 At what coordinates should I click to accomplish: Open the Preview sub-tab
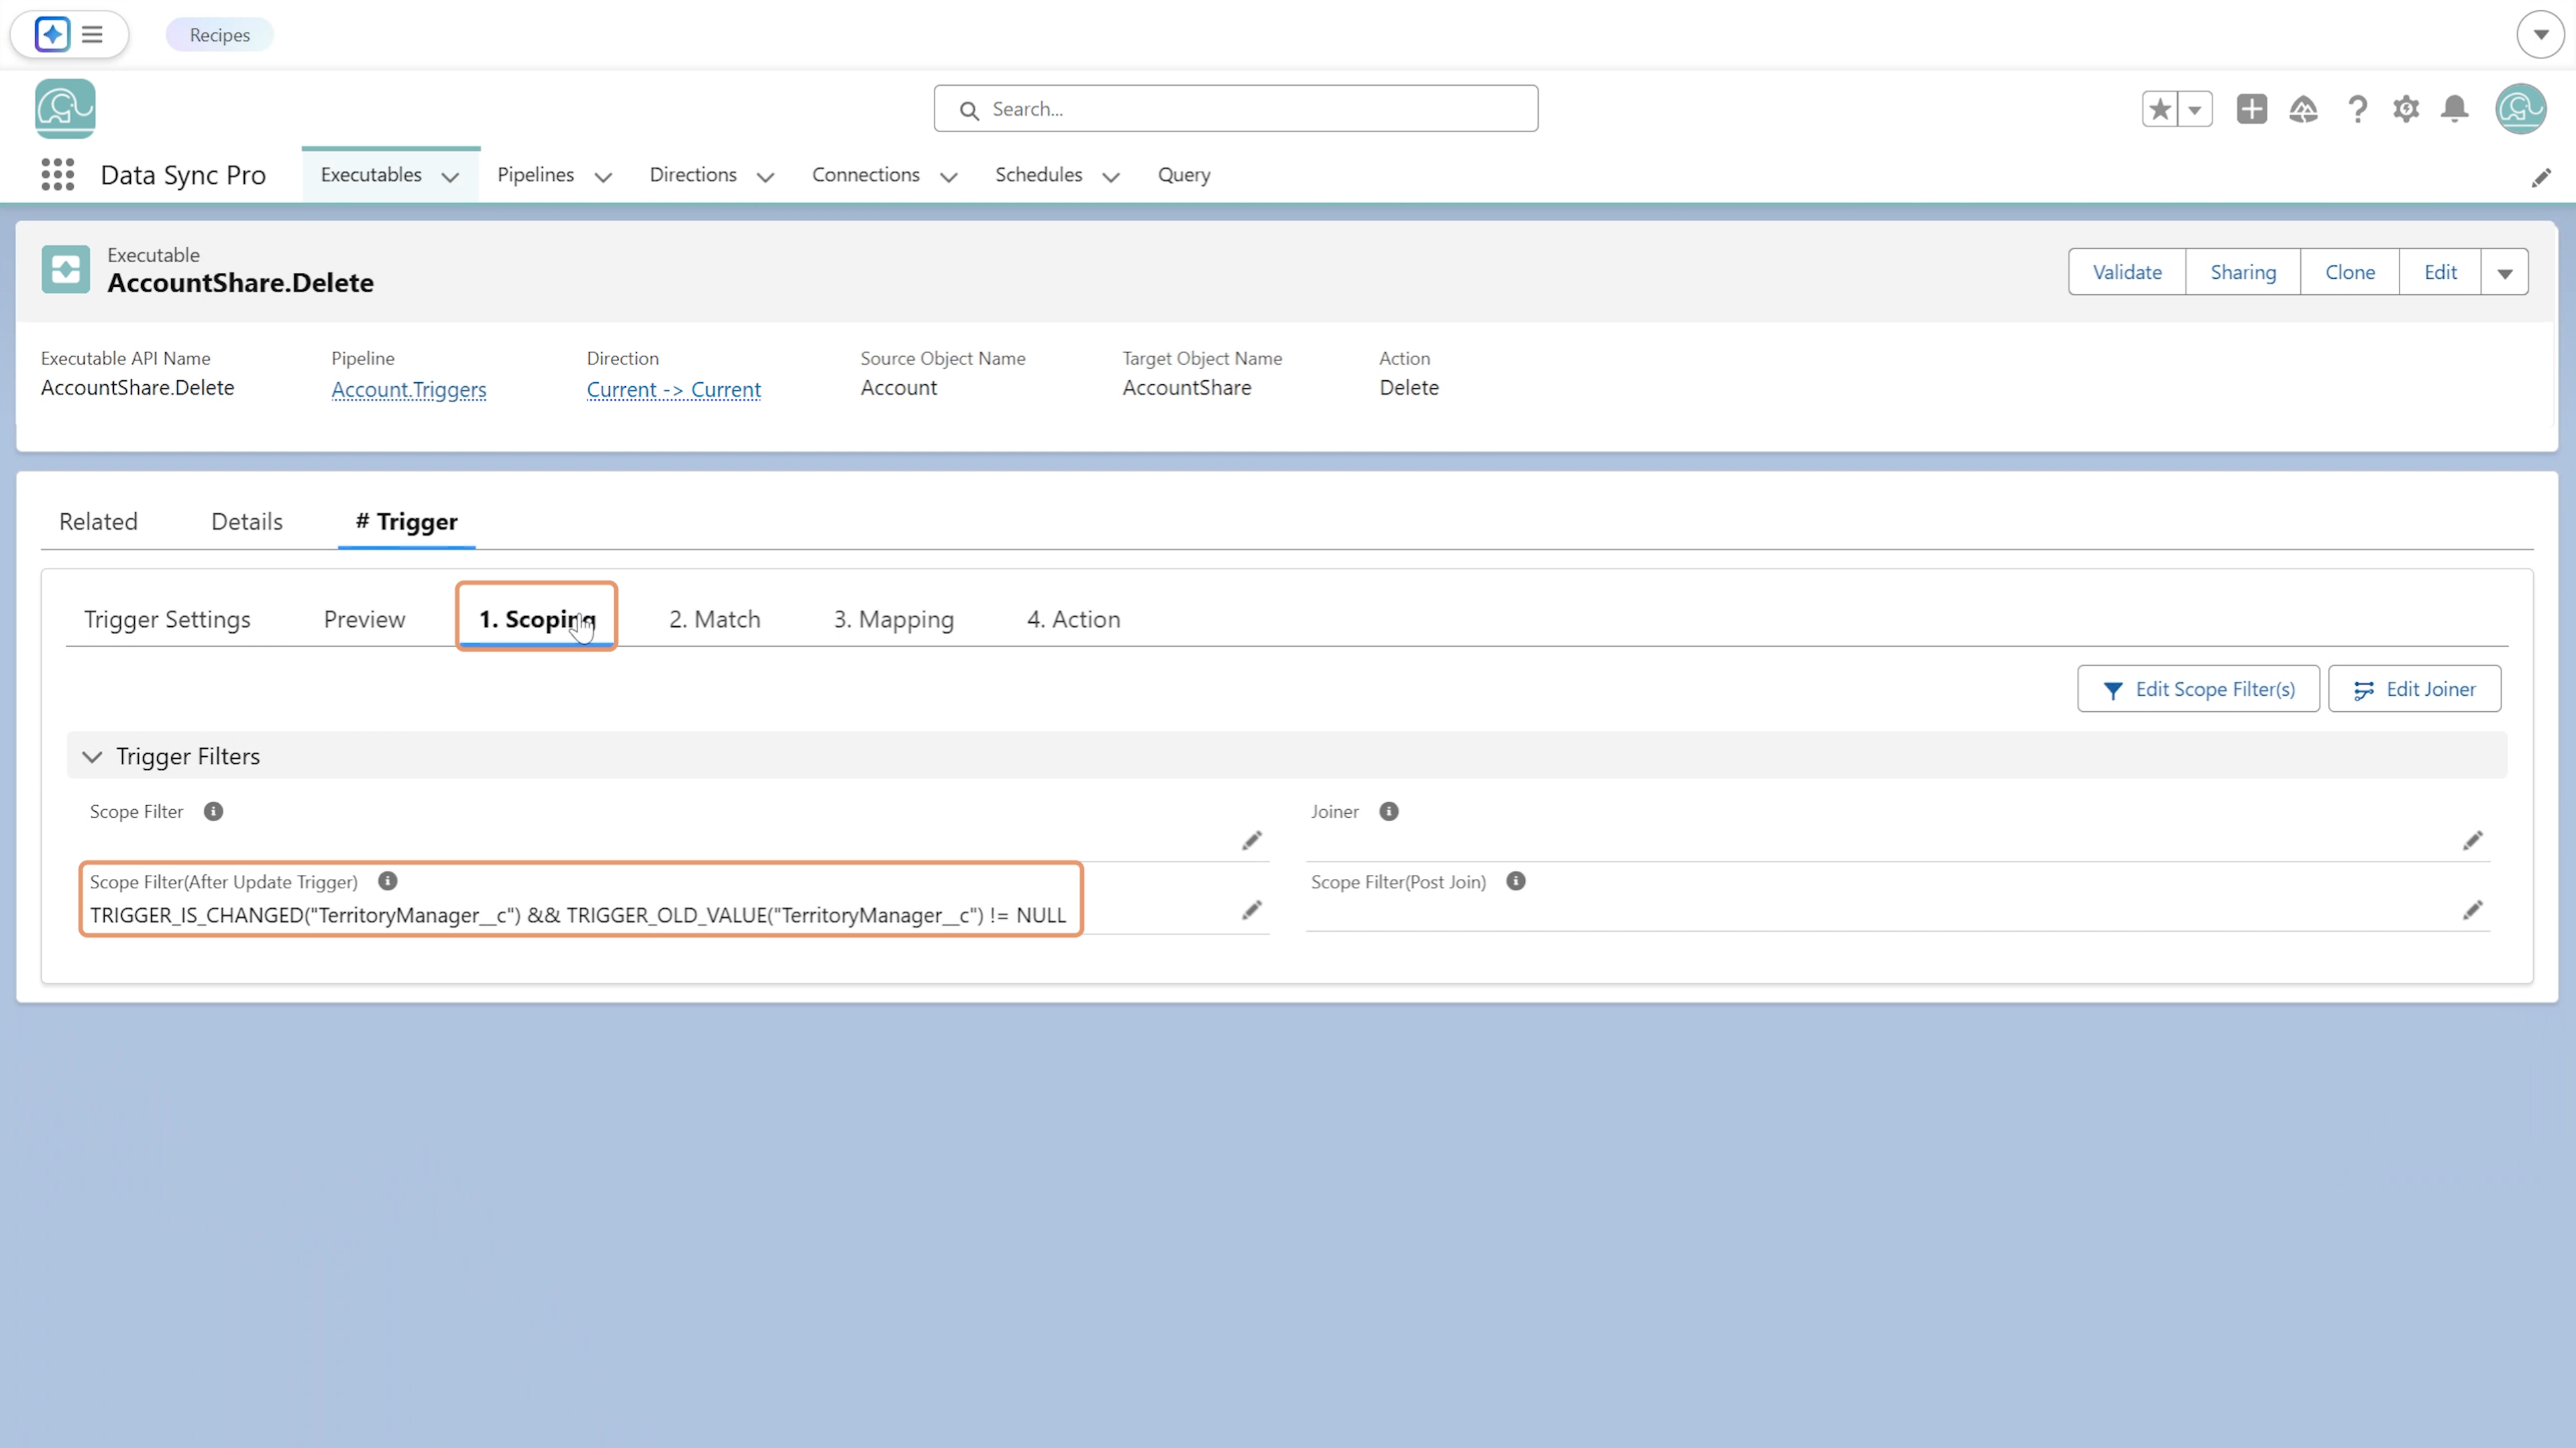[365, 619]
